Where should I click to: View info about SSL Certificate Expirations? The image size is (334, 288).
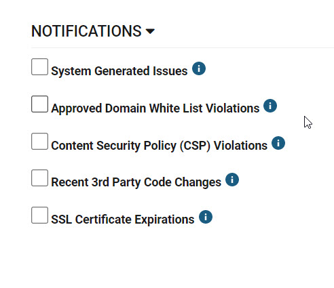(x=206, y=217)
